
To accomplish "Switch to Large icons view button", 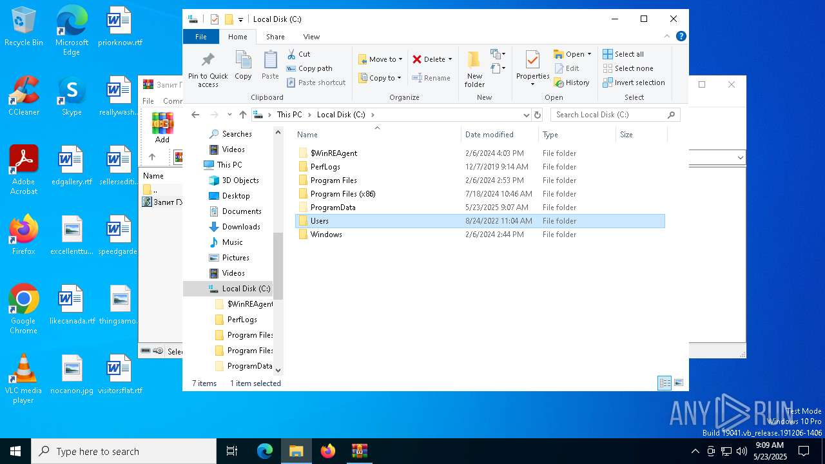I will (678, 383).
